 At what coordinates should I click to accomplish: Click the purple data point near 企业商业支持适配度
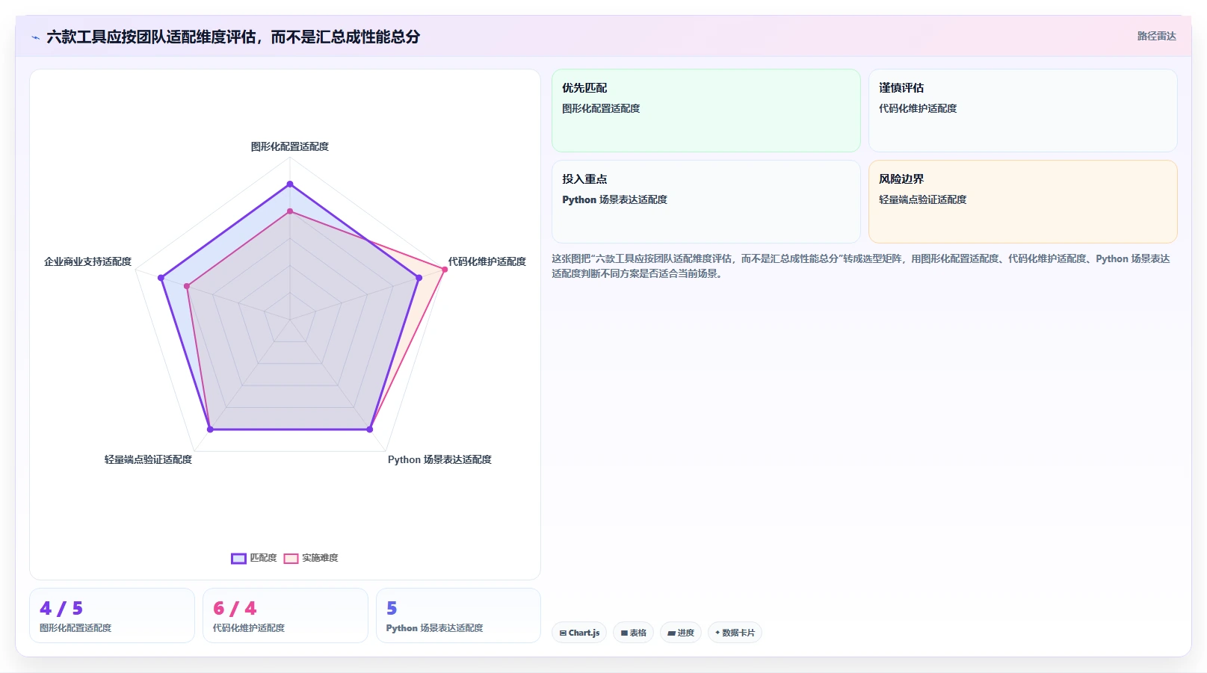tap(161, 278)
